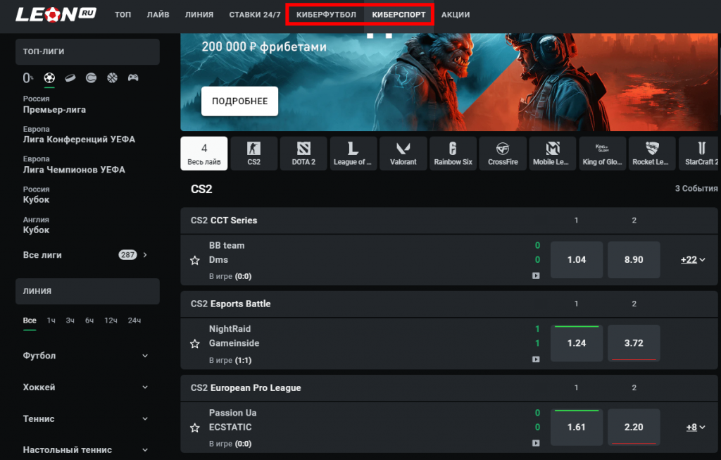
Task: Expand the Настольный теннис section
Action: click(x=87, y=450)
